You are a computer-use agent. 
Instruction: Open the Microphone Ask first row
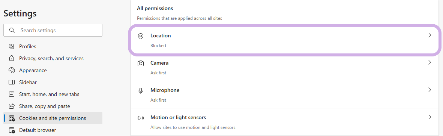(285, 95)
